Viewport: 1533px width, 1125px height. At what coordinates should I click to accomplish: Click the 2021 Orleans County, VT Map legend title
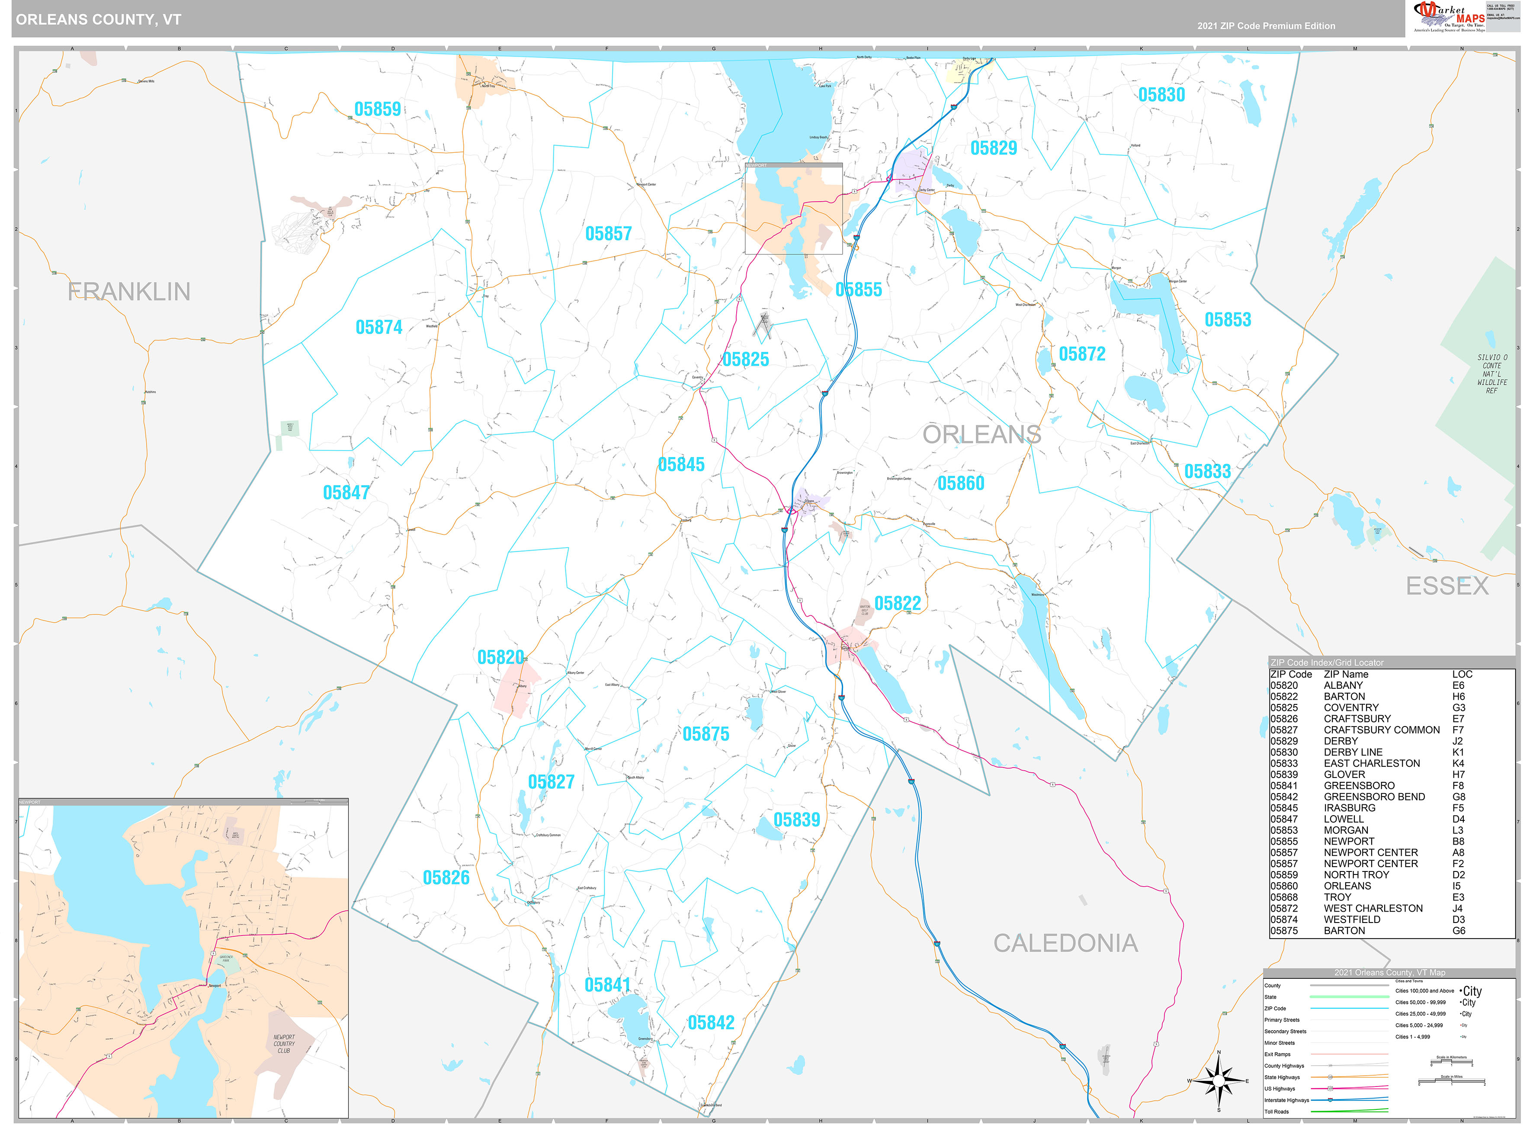coord(1389,972)
